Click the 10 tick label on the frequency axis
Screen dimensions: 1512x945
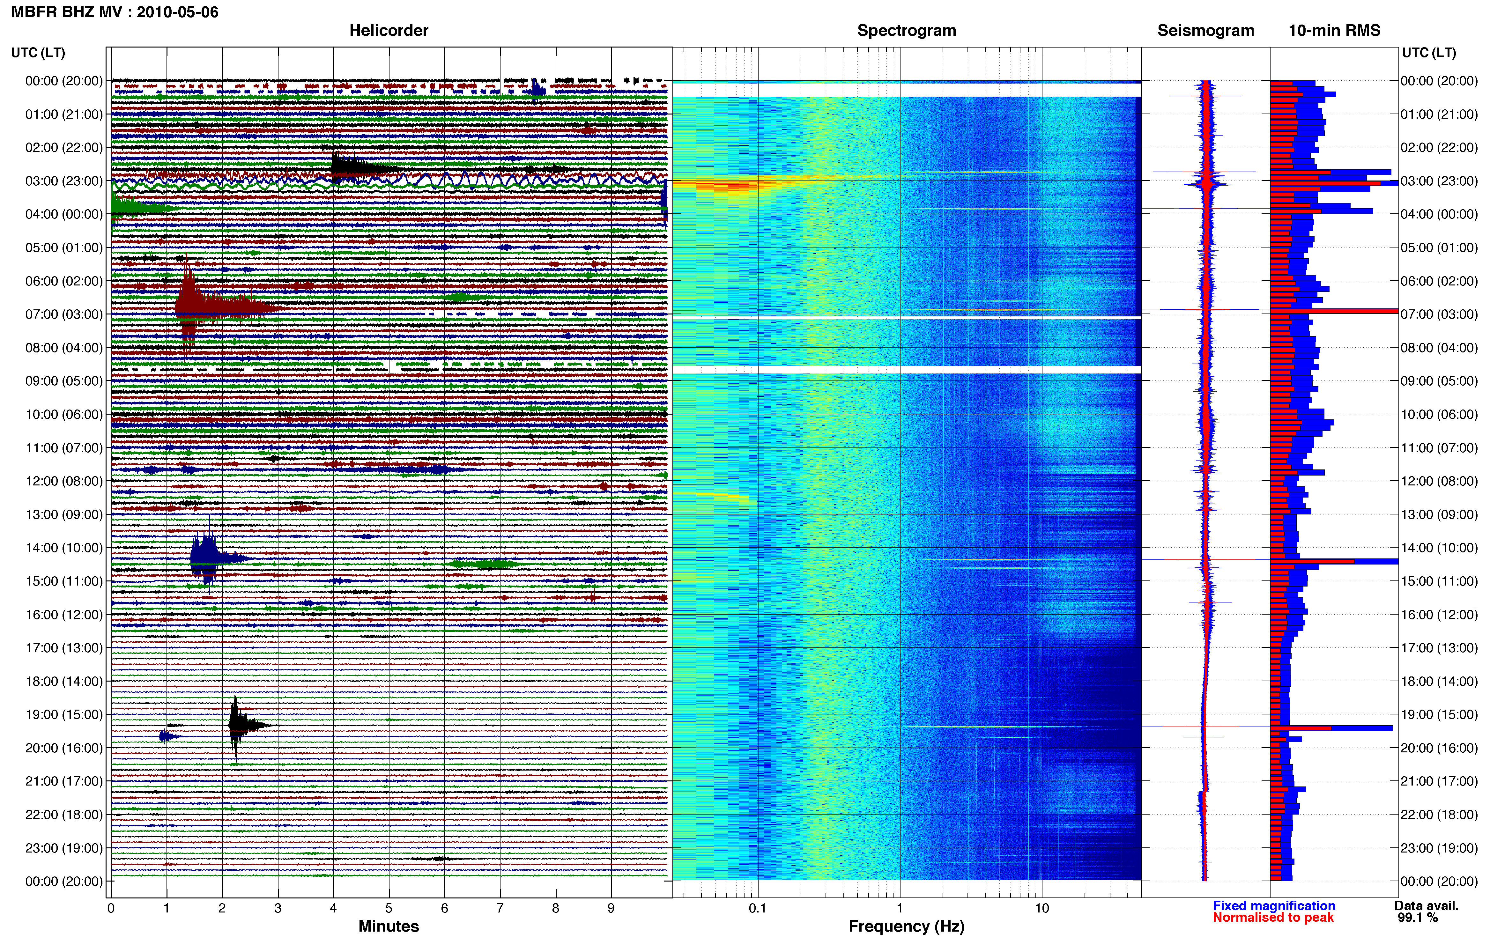[x=1042, y=908]
